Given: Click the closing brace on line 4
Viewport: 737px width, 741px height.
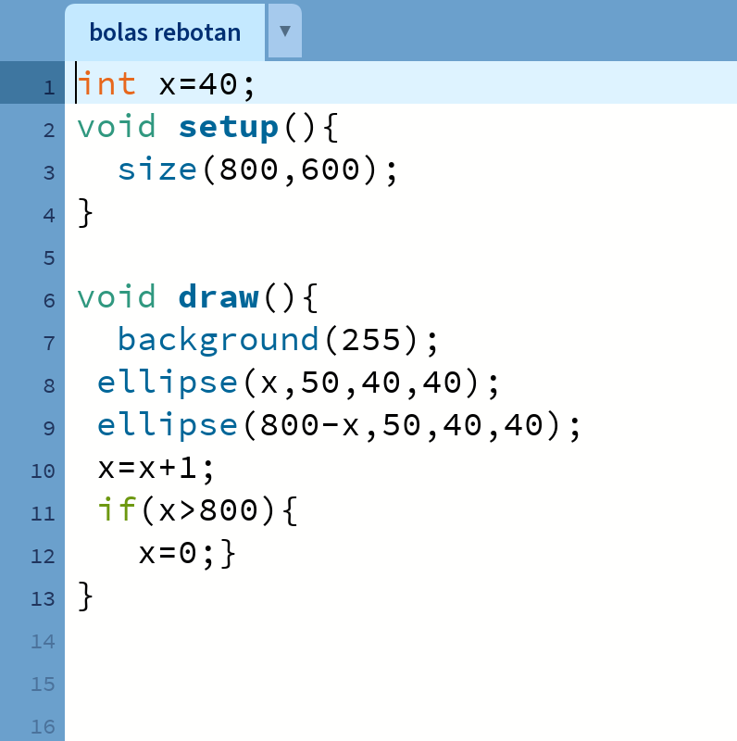Looking at the screenshot, I should click(86, 212).
